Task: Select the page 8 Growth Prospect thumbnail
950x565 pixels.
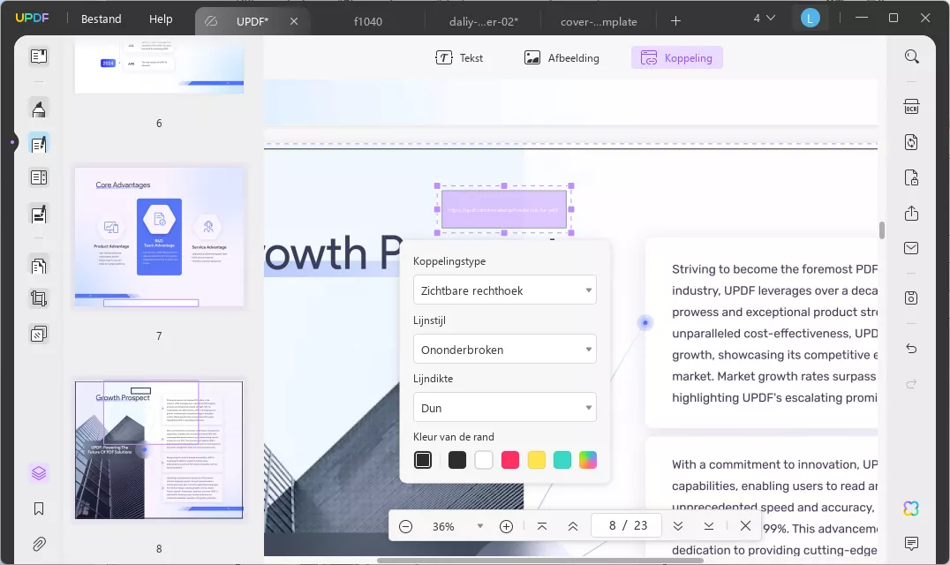Action: [159, 450]
